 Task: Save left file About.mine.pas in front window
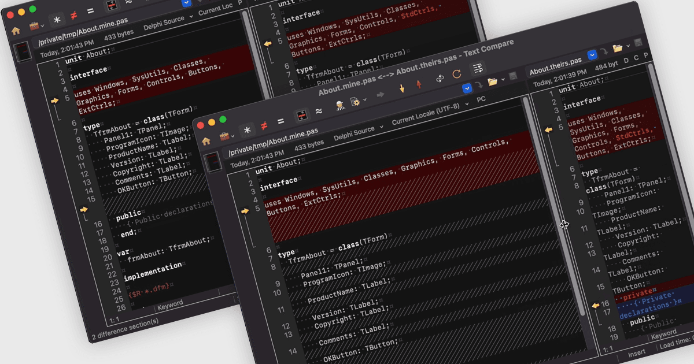(x=512, y=77)
